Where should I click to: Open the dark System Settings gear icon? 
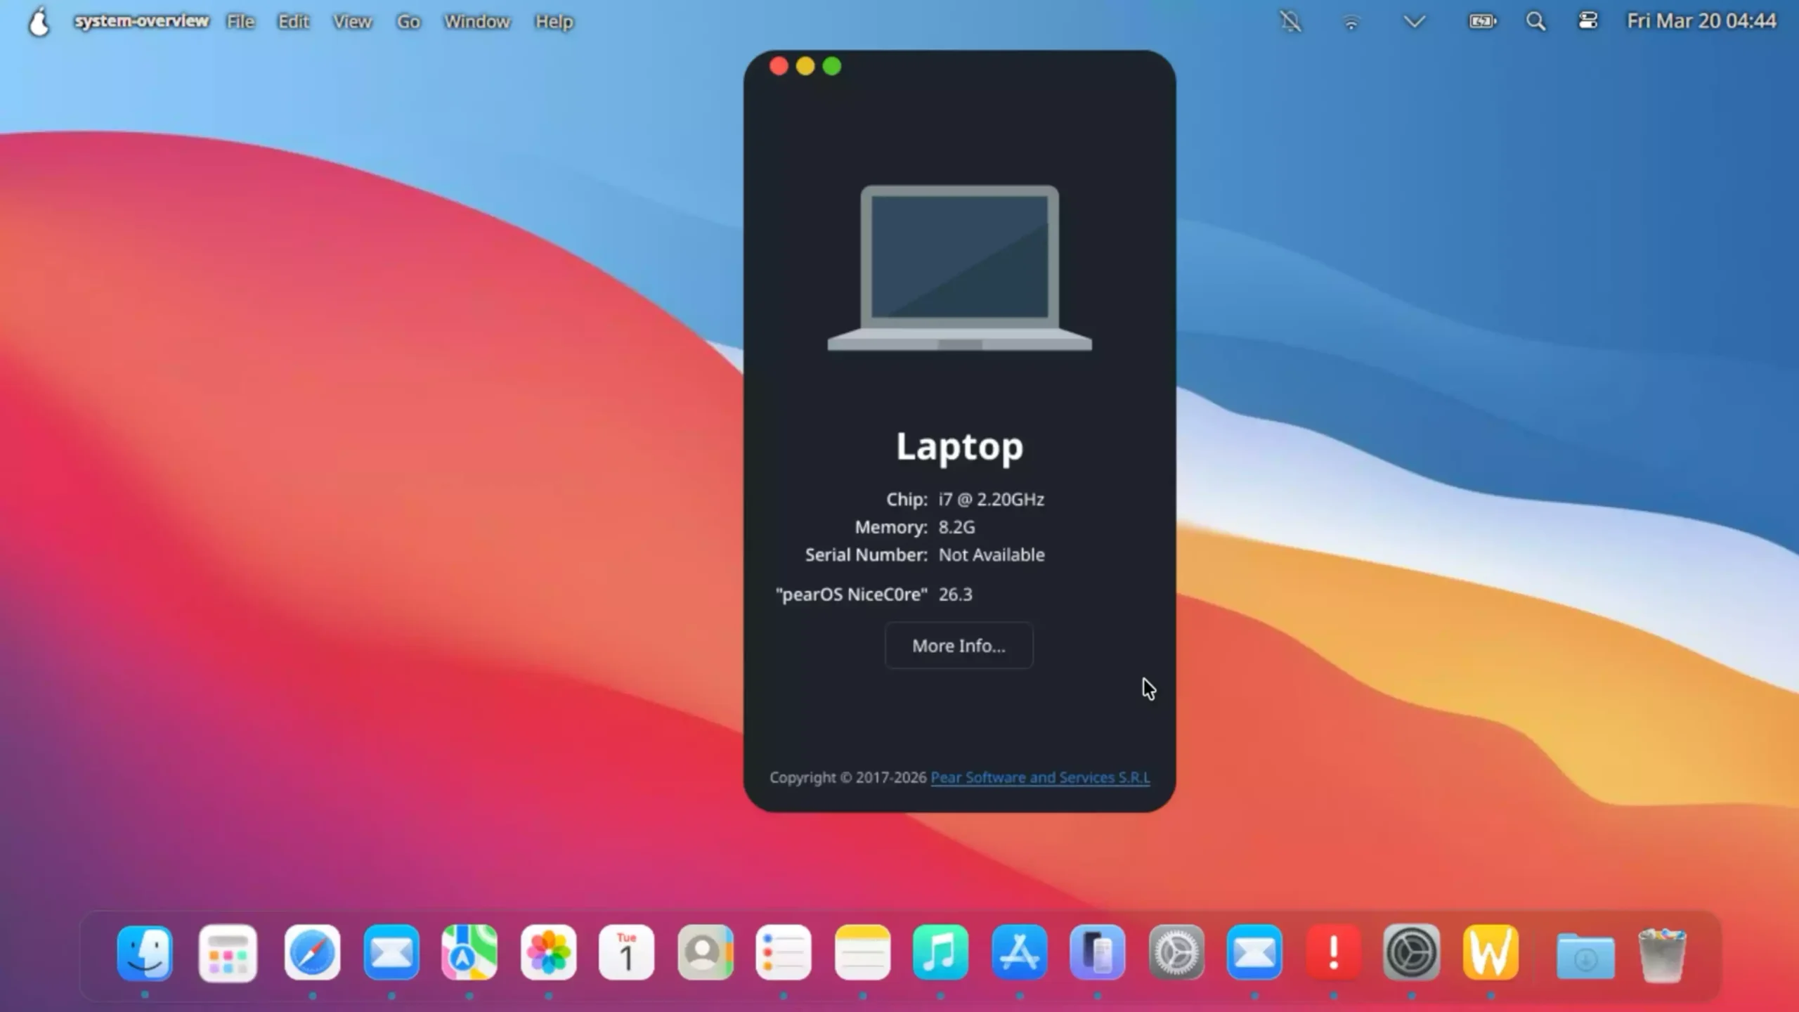pos(1411,953)
